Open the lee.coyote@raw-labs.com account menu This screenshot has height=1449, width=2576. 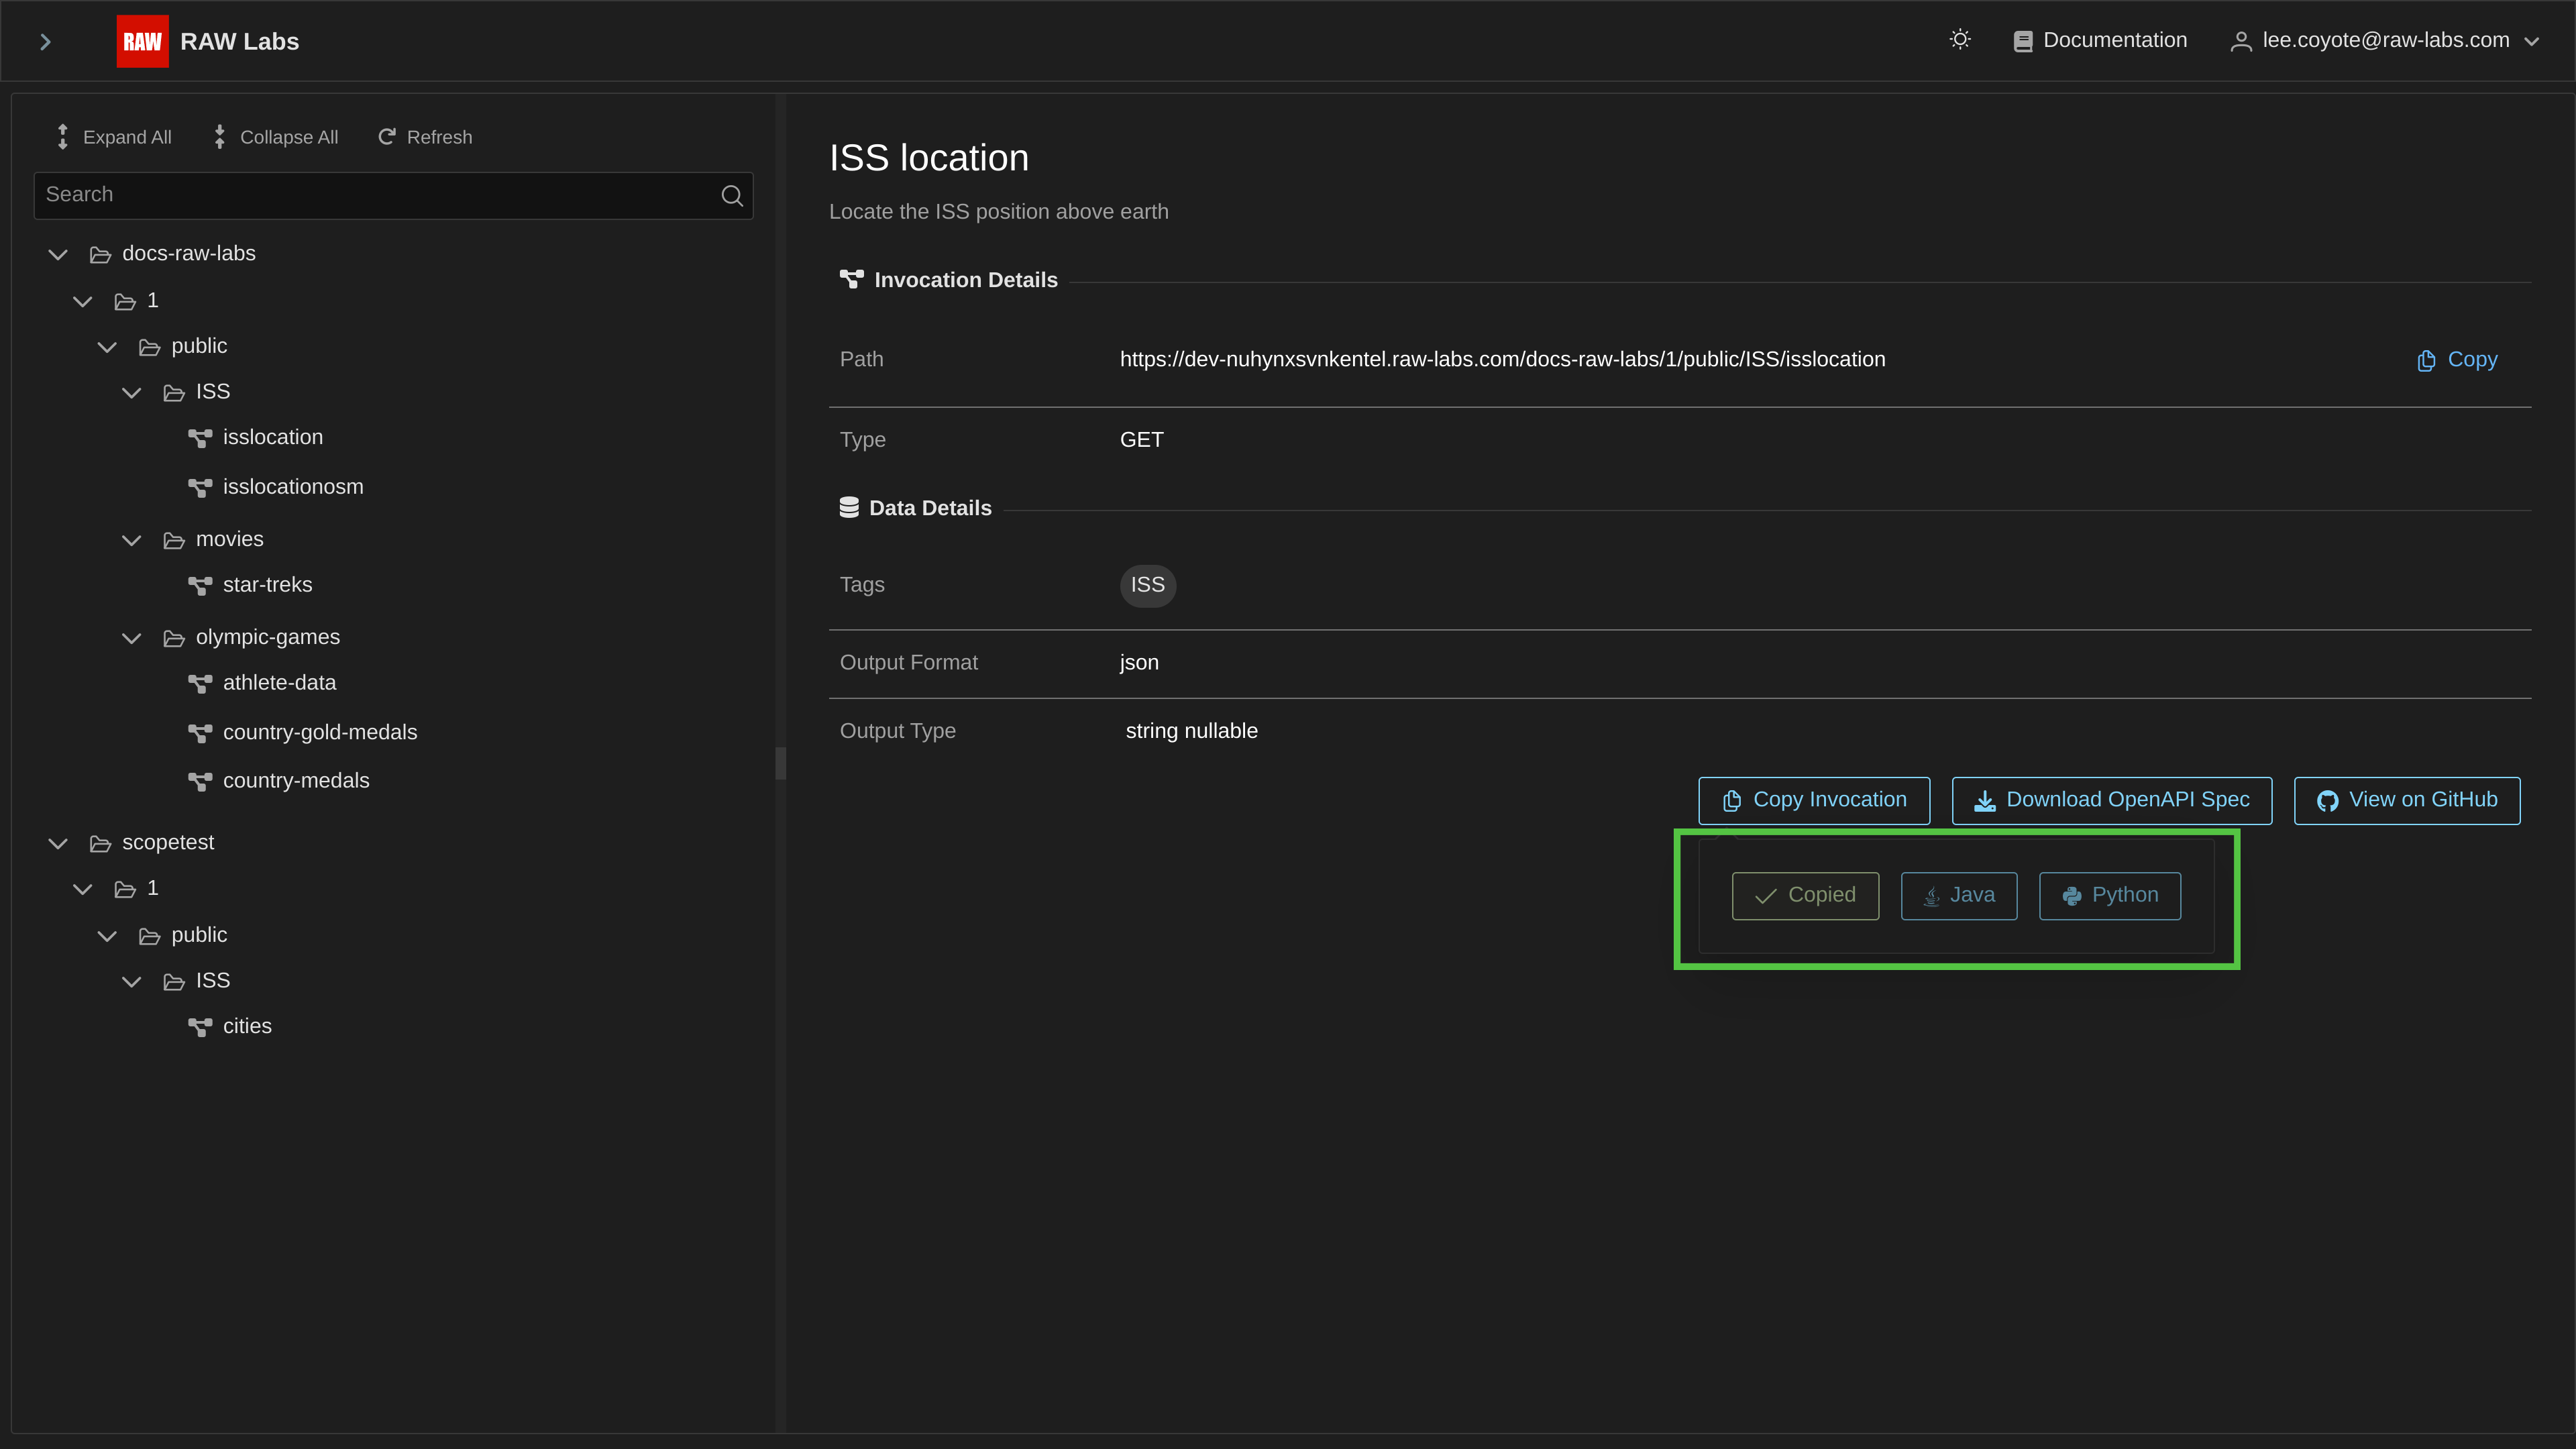tap(2385, 40)
